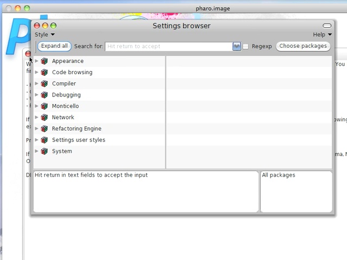
Task: Expand the Refactoring Engine tree node
Action: pyautogui.click(x=37, y=128)
